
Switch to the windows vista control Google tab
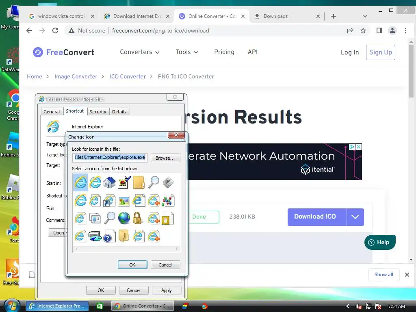coord(61,16)
